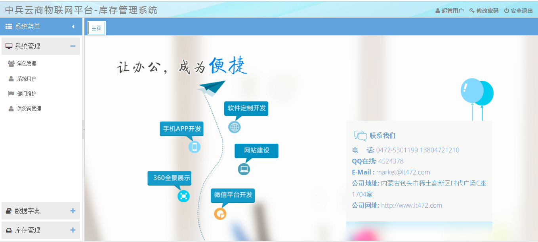538x242 pixels.
Task: Click the orange icon under 微信平台开发
Action: coord(220,214)
